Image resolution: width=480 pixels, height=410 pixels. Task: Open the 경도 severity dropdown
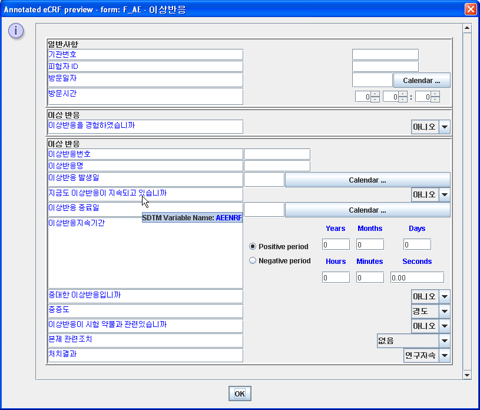445,311
